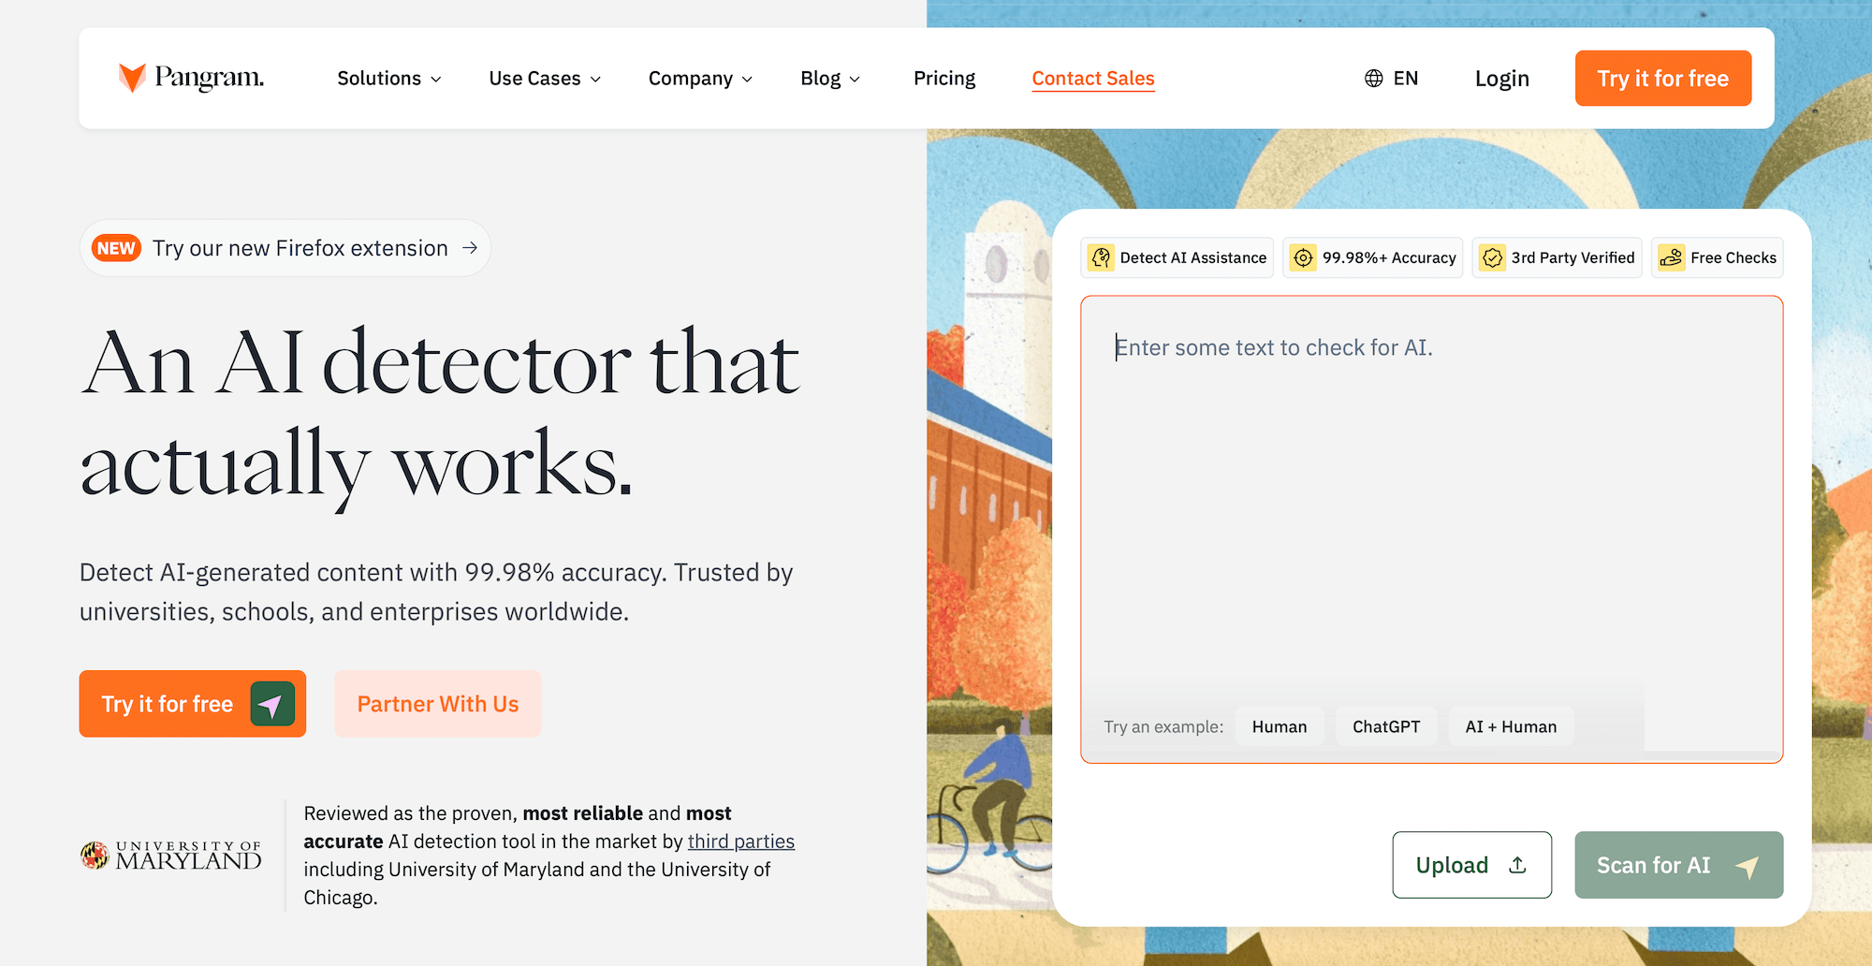Open the EN language selector

[x=1391, y=79]
